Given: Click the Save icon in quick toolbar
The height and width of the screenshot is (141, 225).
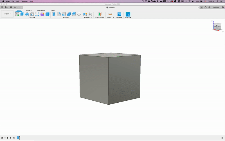Looking at the screenshot, I should click(11, 7).
